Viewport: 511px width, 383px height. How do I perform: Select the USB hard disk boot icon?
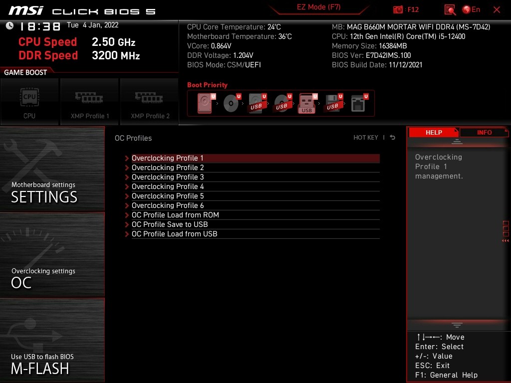point(257,103)
